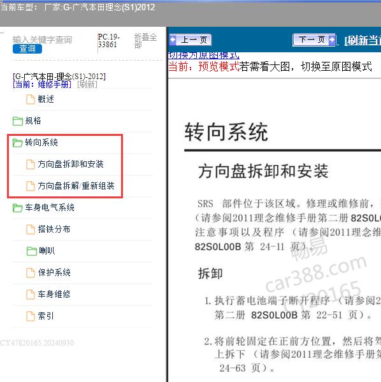This screenshot has height=382, width=381.
Task: Click the right arrow icon on 下一页
Action: (x=332, y=40)
